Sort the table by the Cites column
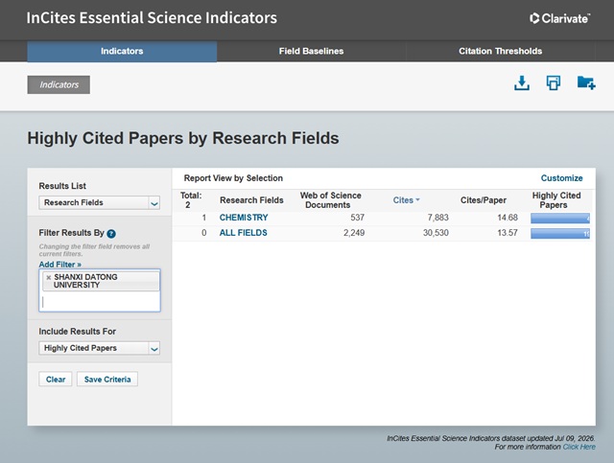The width and height of the screenshot is (614, 463). point(406,200)
